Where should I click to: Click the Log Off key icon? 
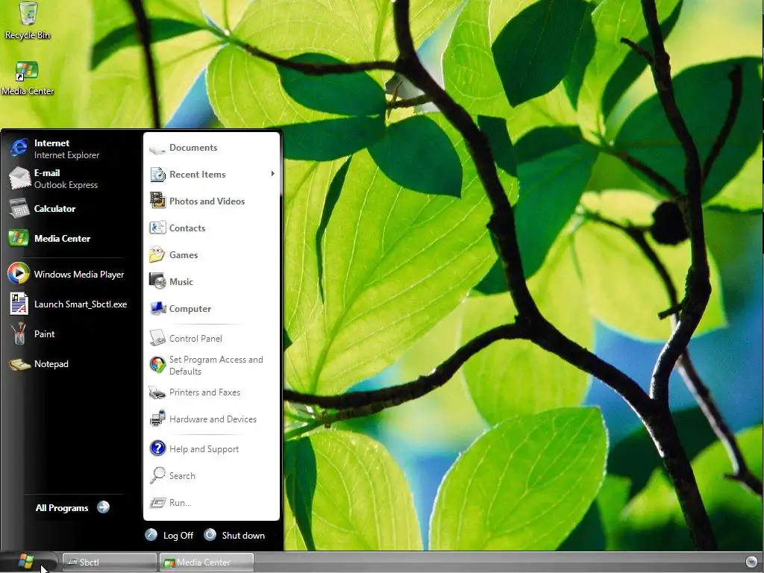pyautogui.click(x=151, y=535)
